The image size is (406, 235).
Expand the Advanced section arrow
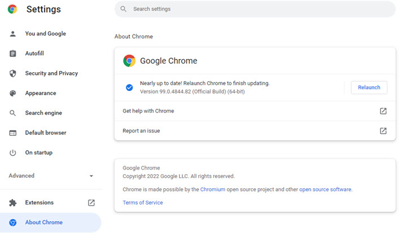pos(91,176)
